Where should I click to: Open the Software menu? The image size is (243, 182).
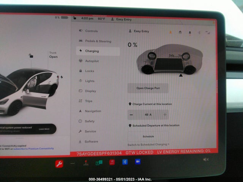88,141
